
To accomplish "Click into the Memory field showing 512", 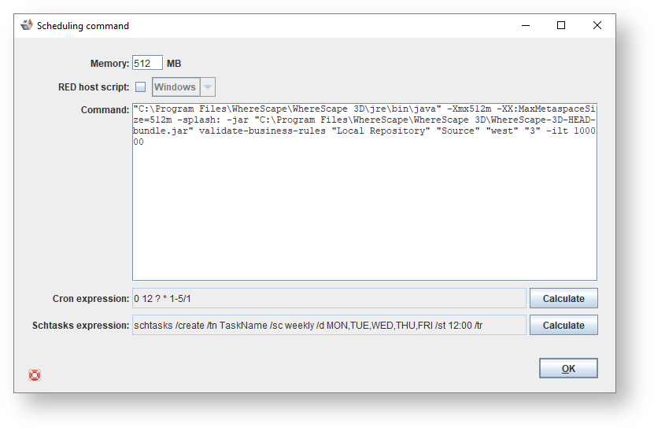I will tap(147, 64).
